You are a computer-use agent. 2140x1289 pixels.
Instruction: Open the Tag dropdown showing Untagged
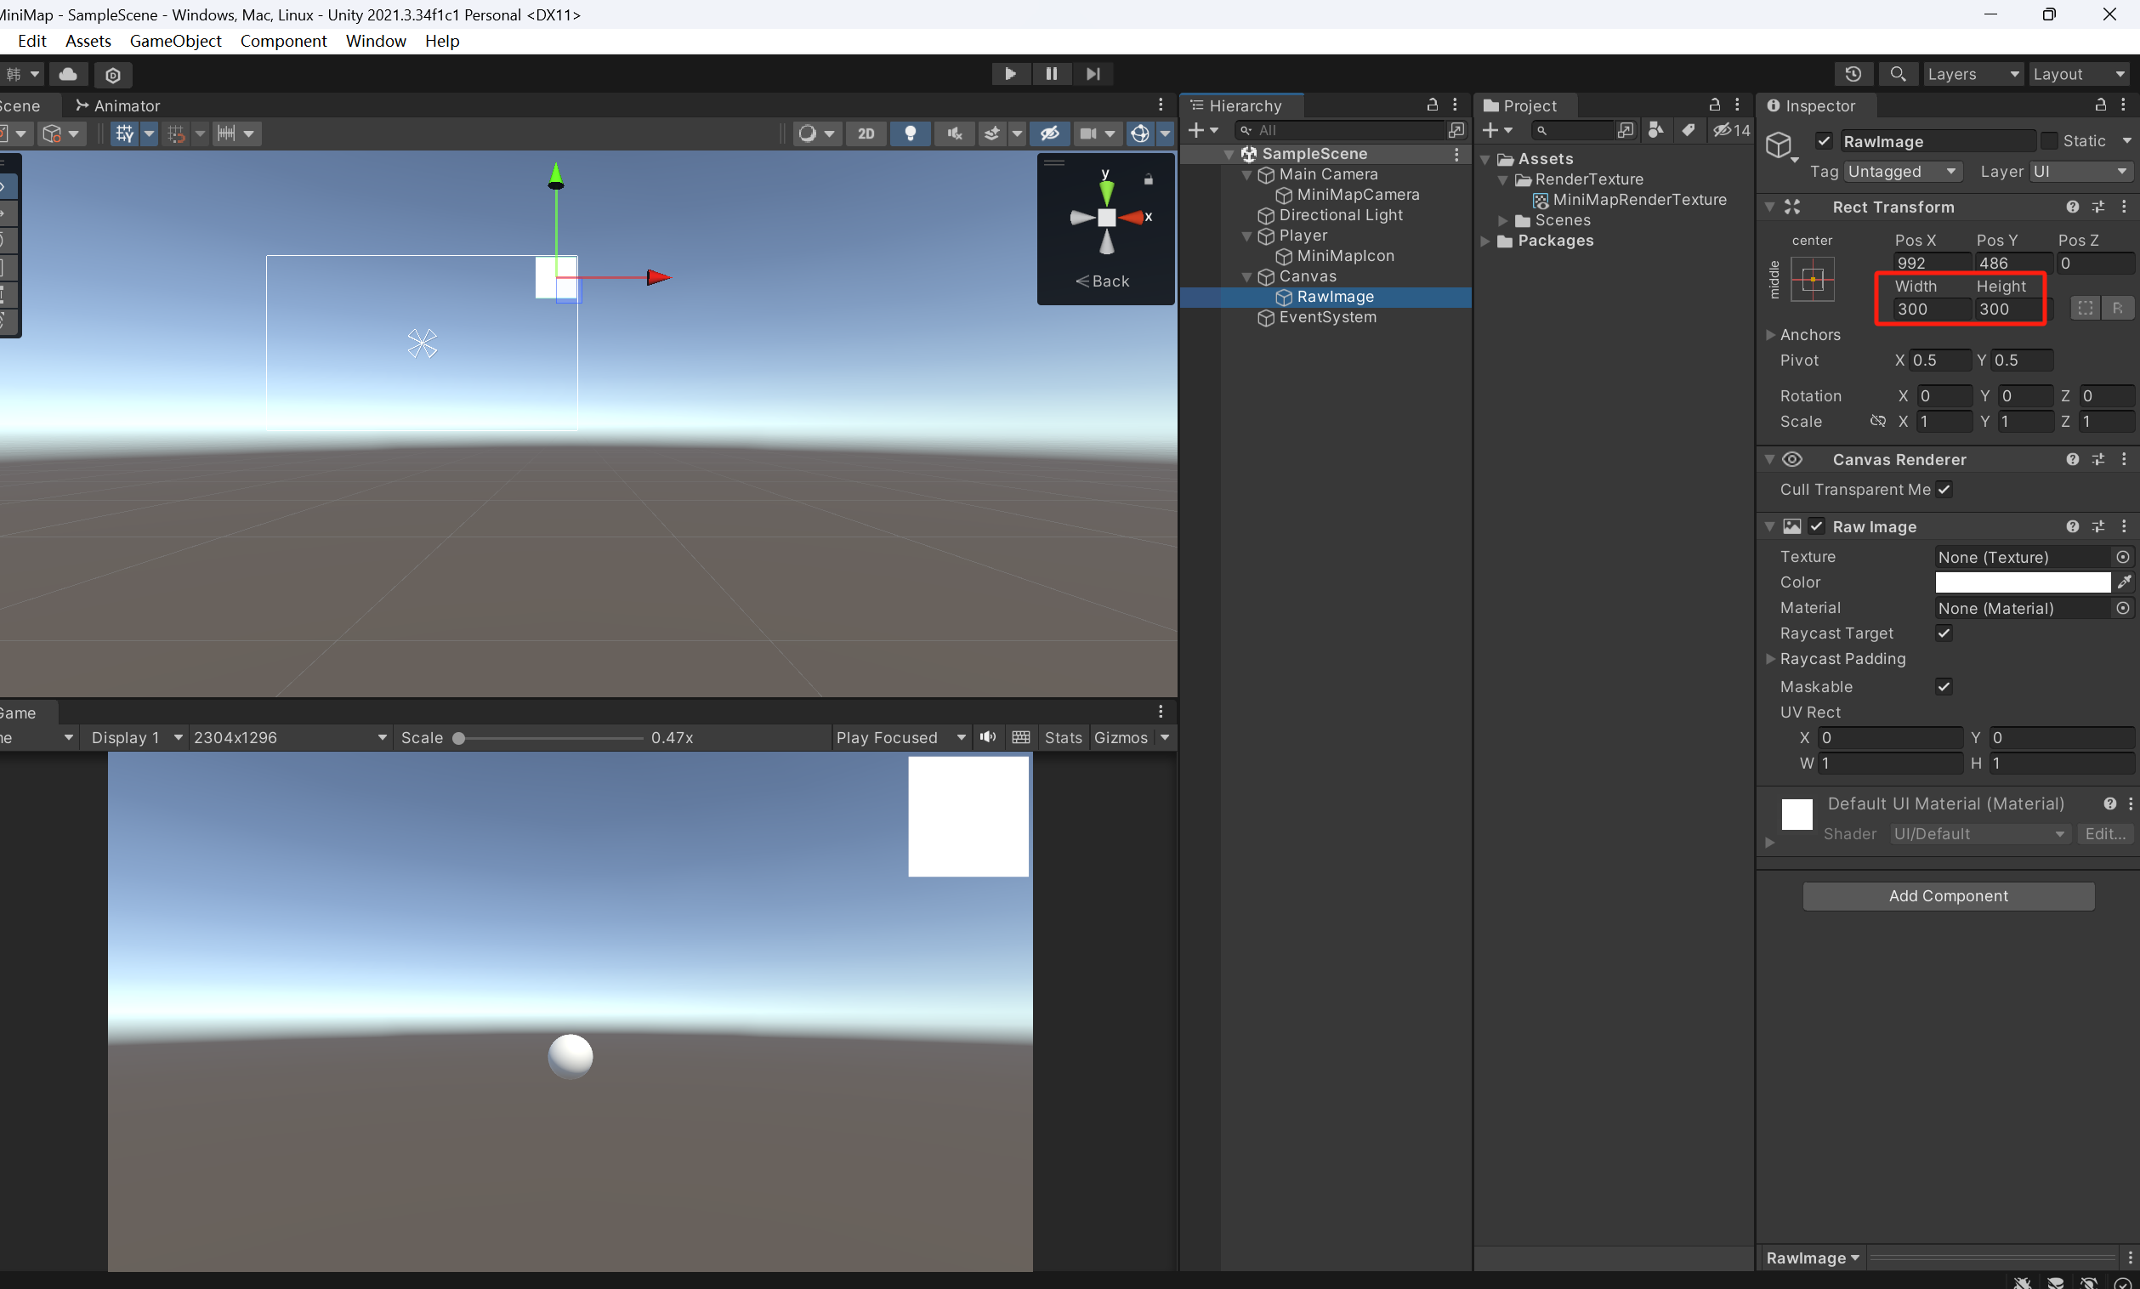[x=1901, y=171]
